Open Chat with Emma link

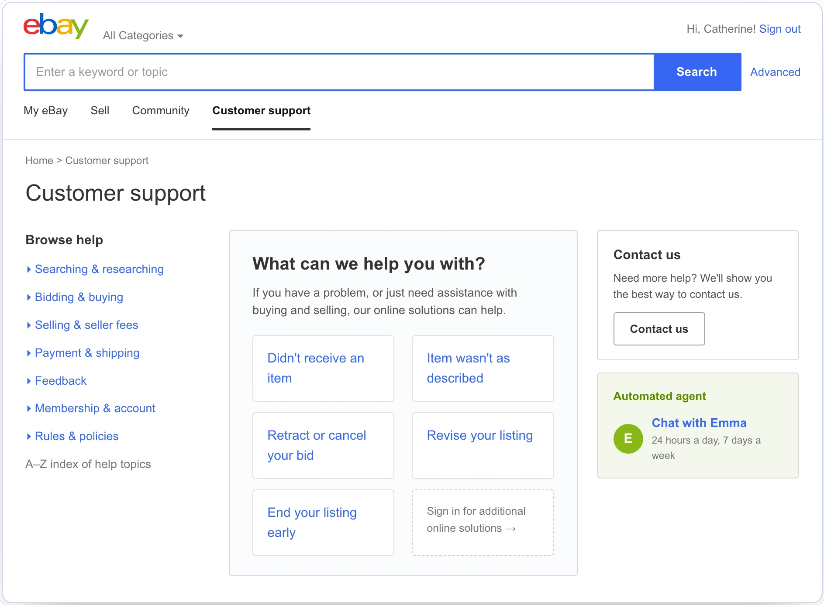click(699, 423)
